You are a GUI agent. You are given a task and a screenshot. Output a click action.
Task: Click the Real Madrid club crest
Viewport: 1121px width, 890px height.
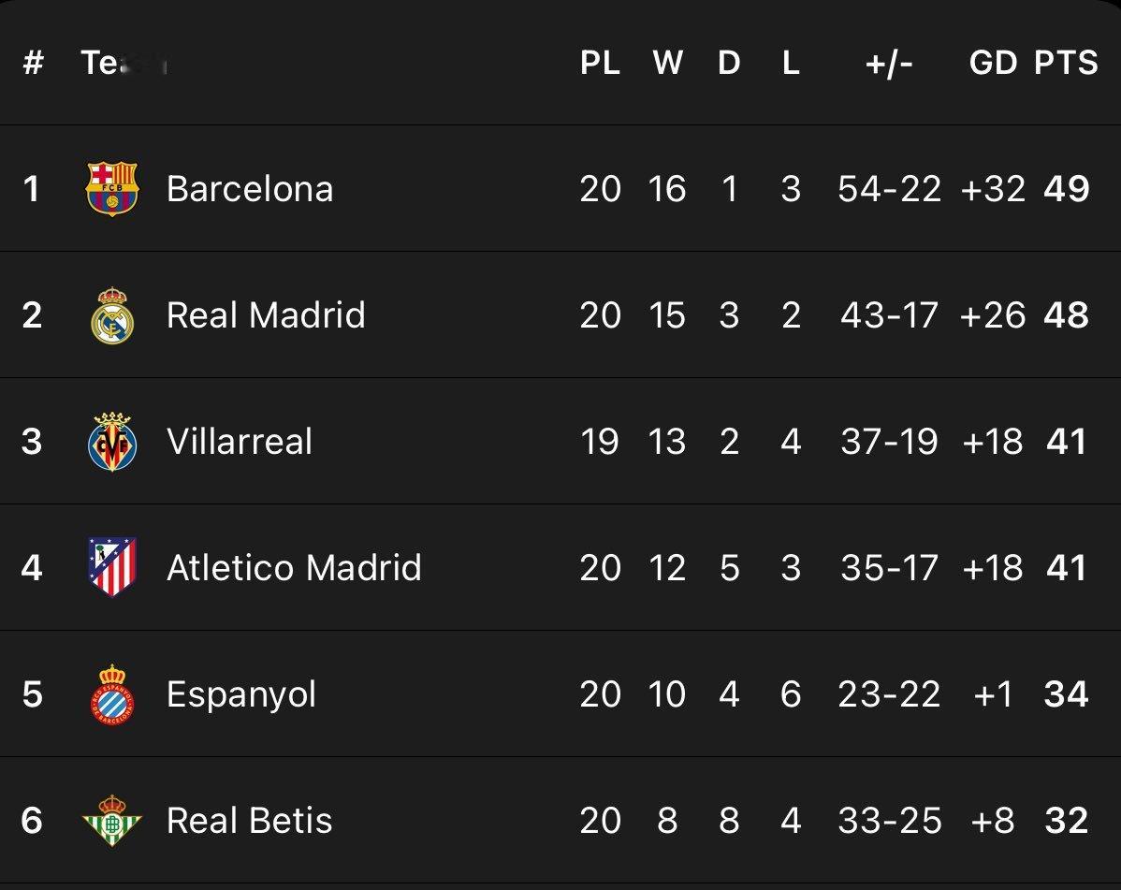tap(112, 315)
